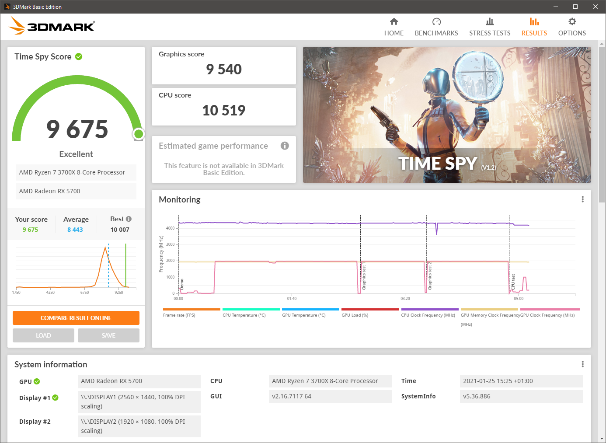The height and width of the screenshot is (443, 606).
Task: Click the purple CPU Clock Frequency legend swatch
Action: click(x=429, y=310)
